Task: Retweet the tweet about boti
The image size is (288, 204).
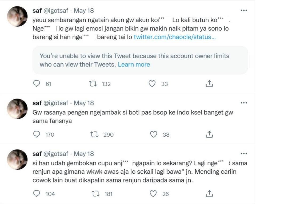Action: pos(94,134)
